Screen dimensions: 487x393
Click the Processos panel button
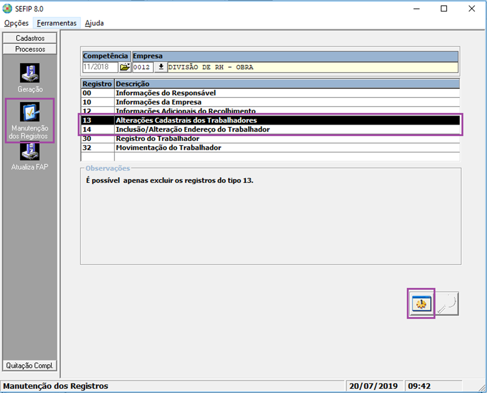point(30,49)
